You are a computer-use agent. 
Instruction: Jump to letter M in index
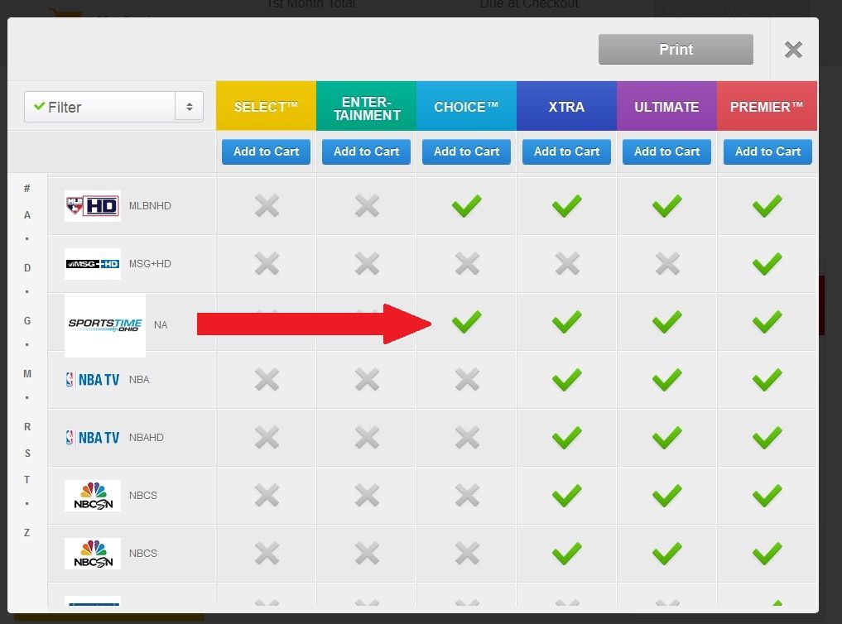point(26,373)
